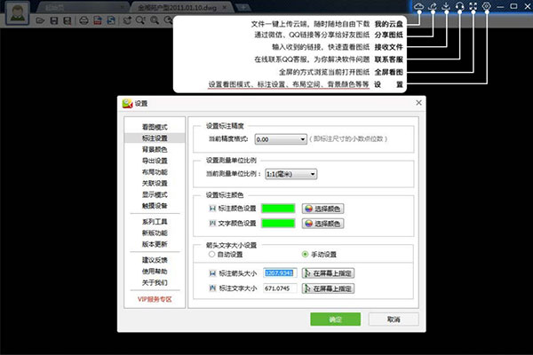Open 新版功能 in sidebar

[155, 233]
